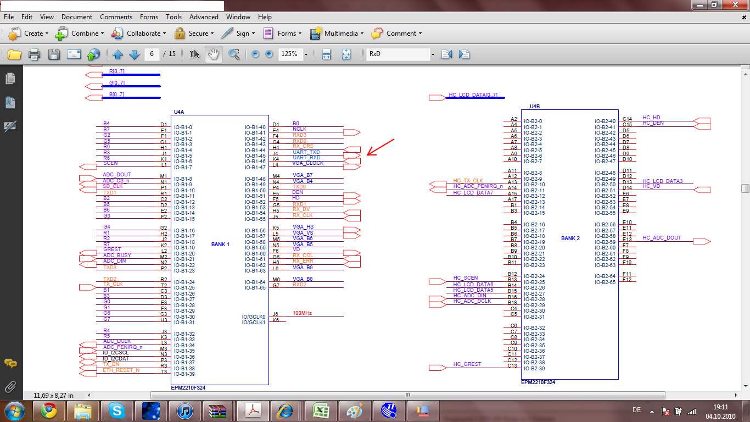Open the File menu
This screenshot has height=422, width=750.
point(9,17)
